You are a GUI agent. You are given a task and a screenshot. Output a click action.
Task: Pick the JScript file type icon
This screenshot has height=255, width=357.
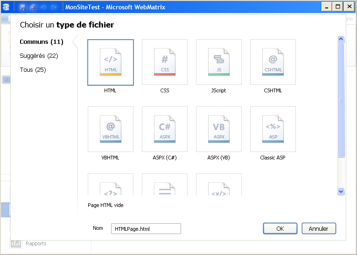[x=219, y=62]
